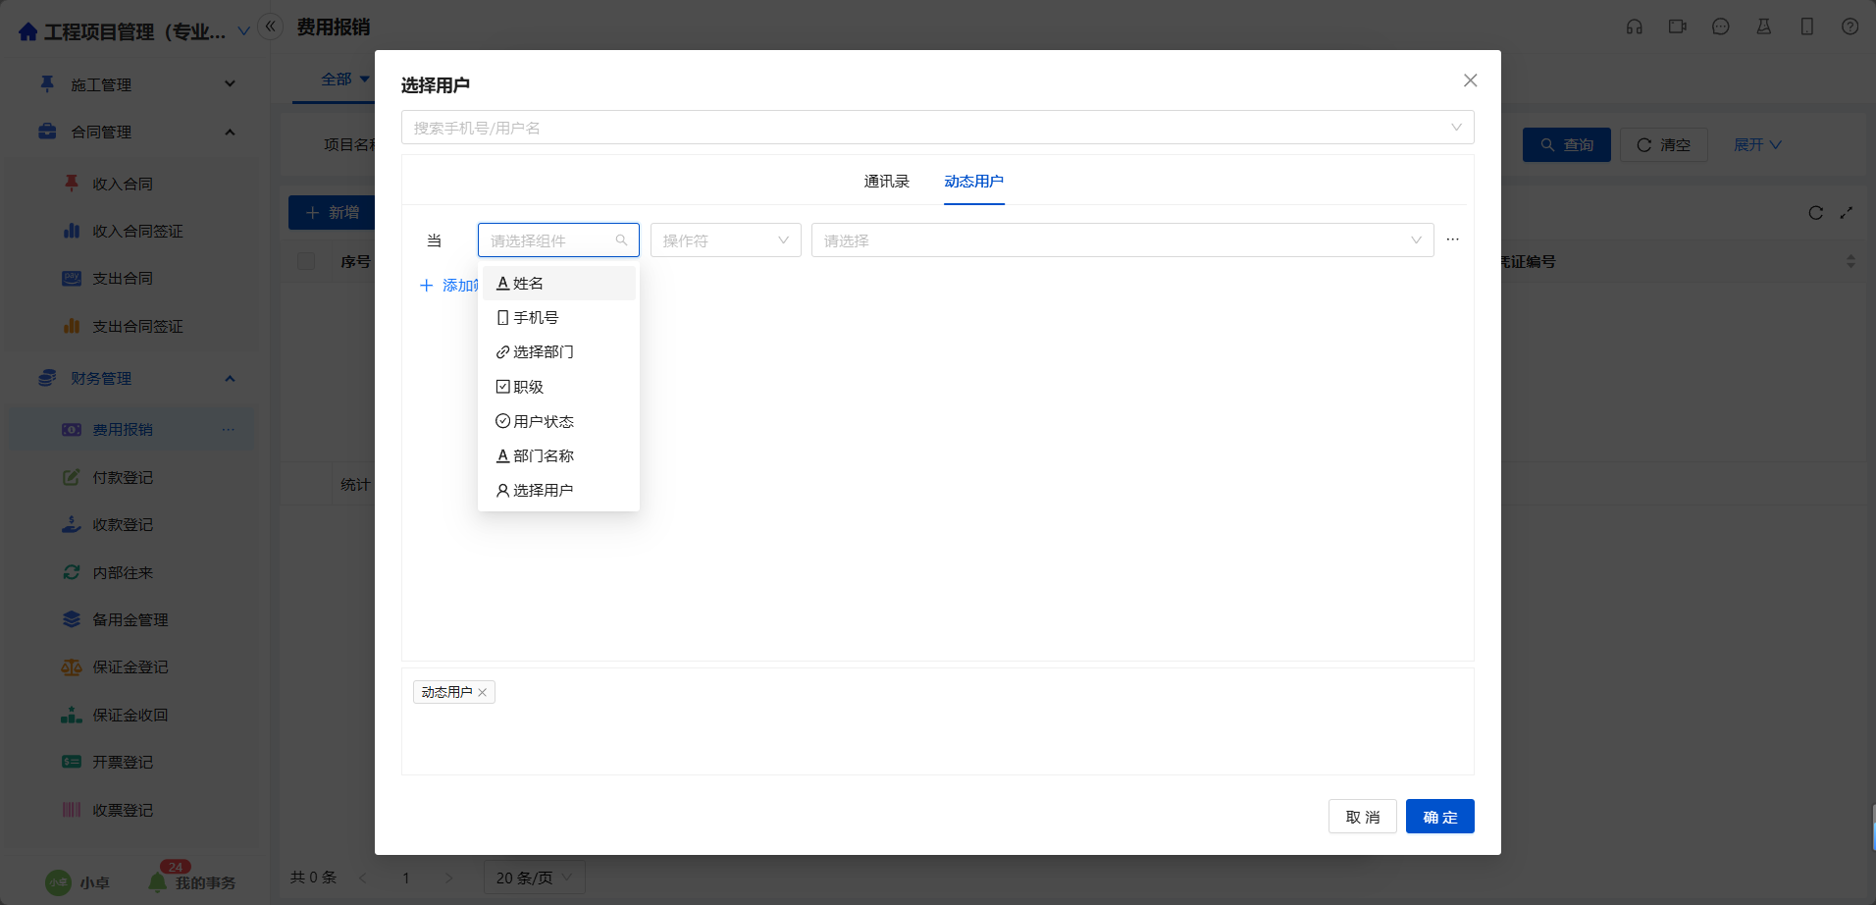Switch to the 通讯录 tab
The image size is (1876, 905).
886,182
